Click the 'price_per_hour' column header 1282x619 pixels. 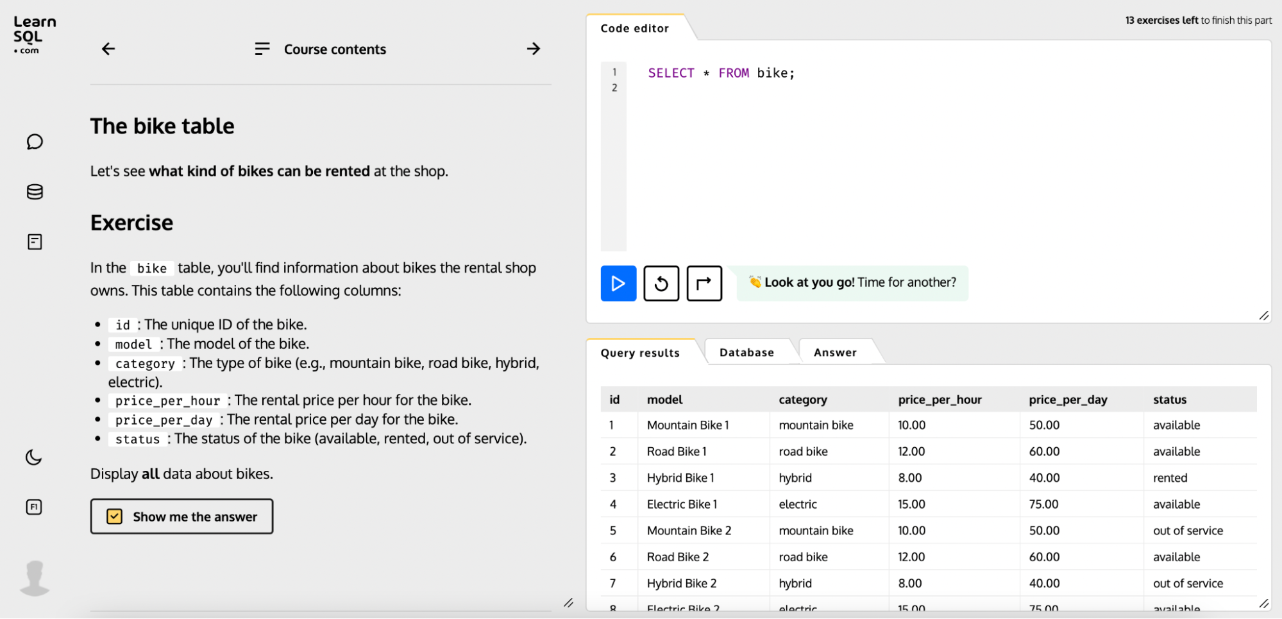pos(940,400)
